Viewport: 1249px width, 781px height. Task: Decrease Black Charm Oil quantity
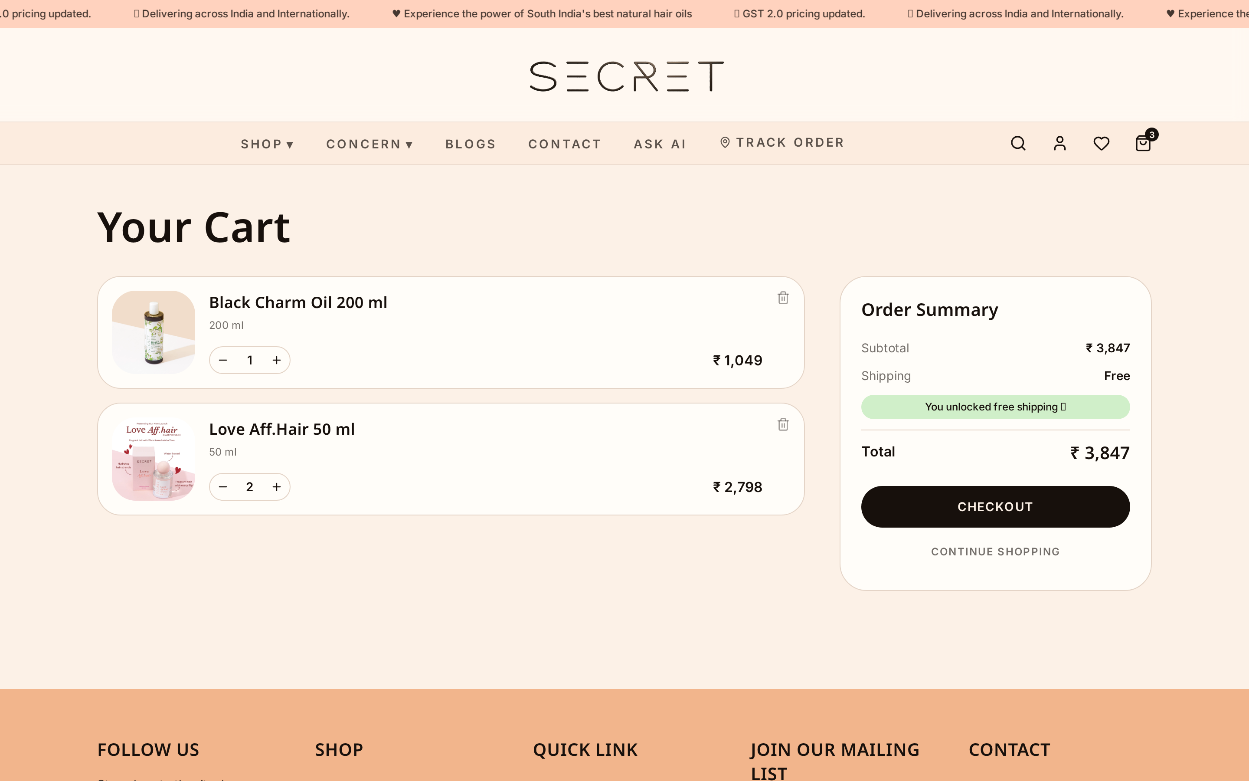click(x=223, y=360)
